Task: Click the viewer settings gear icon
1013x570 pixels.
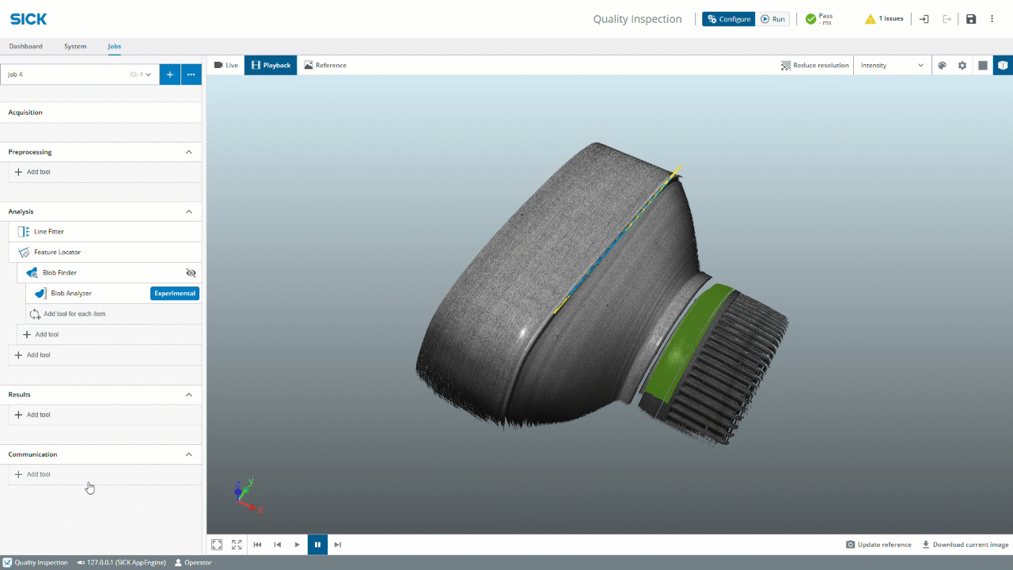Action: (962, 66)
